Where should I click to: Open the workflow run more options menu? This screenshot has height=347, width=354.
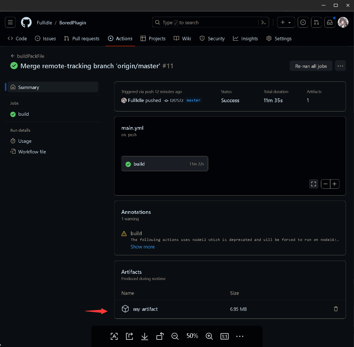pyautogui.click(x=340, y=66)
